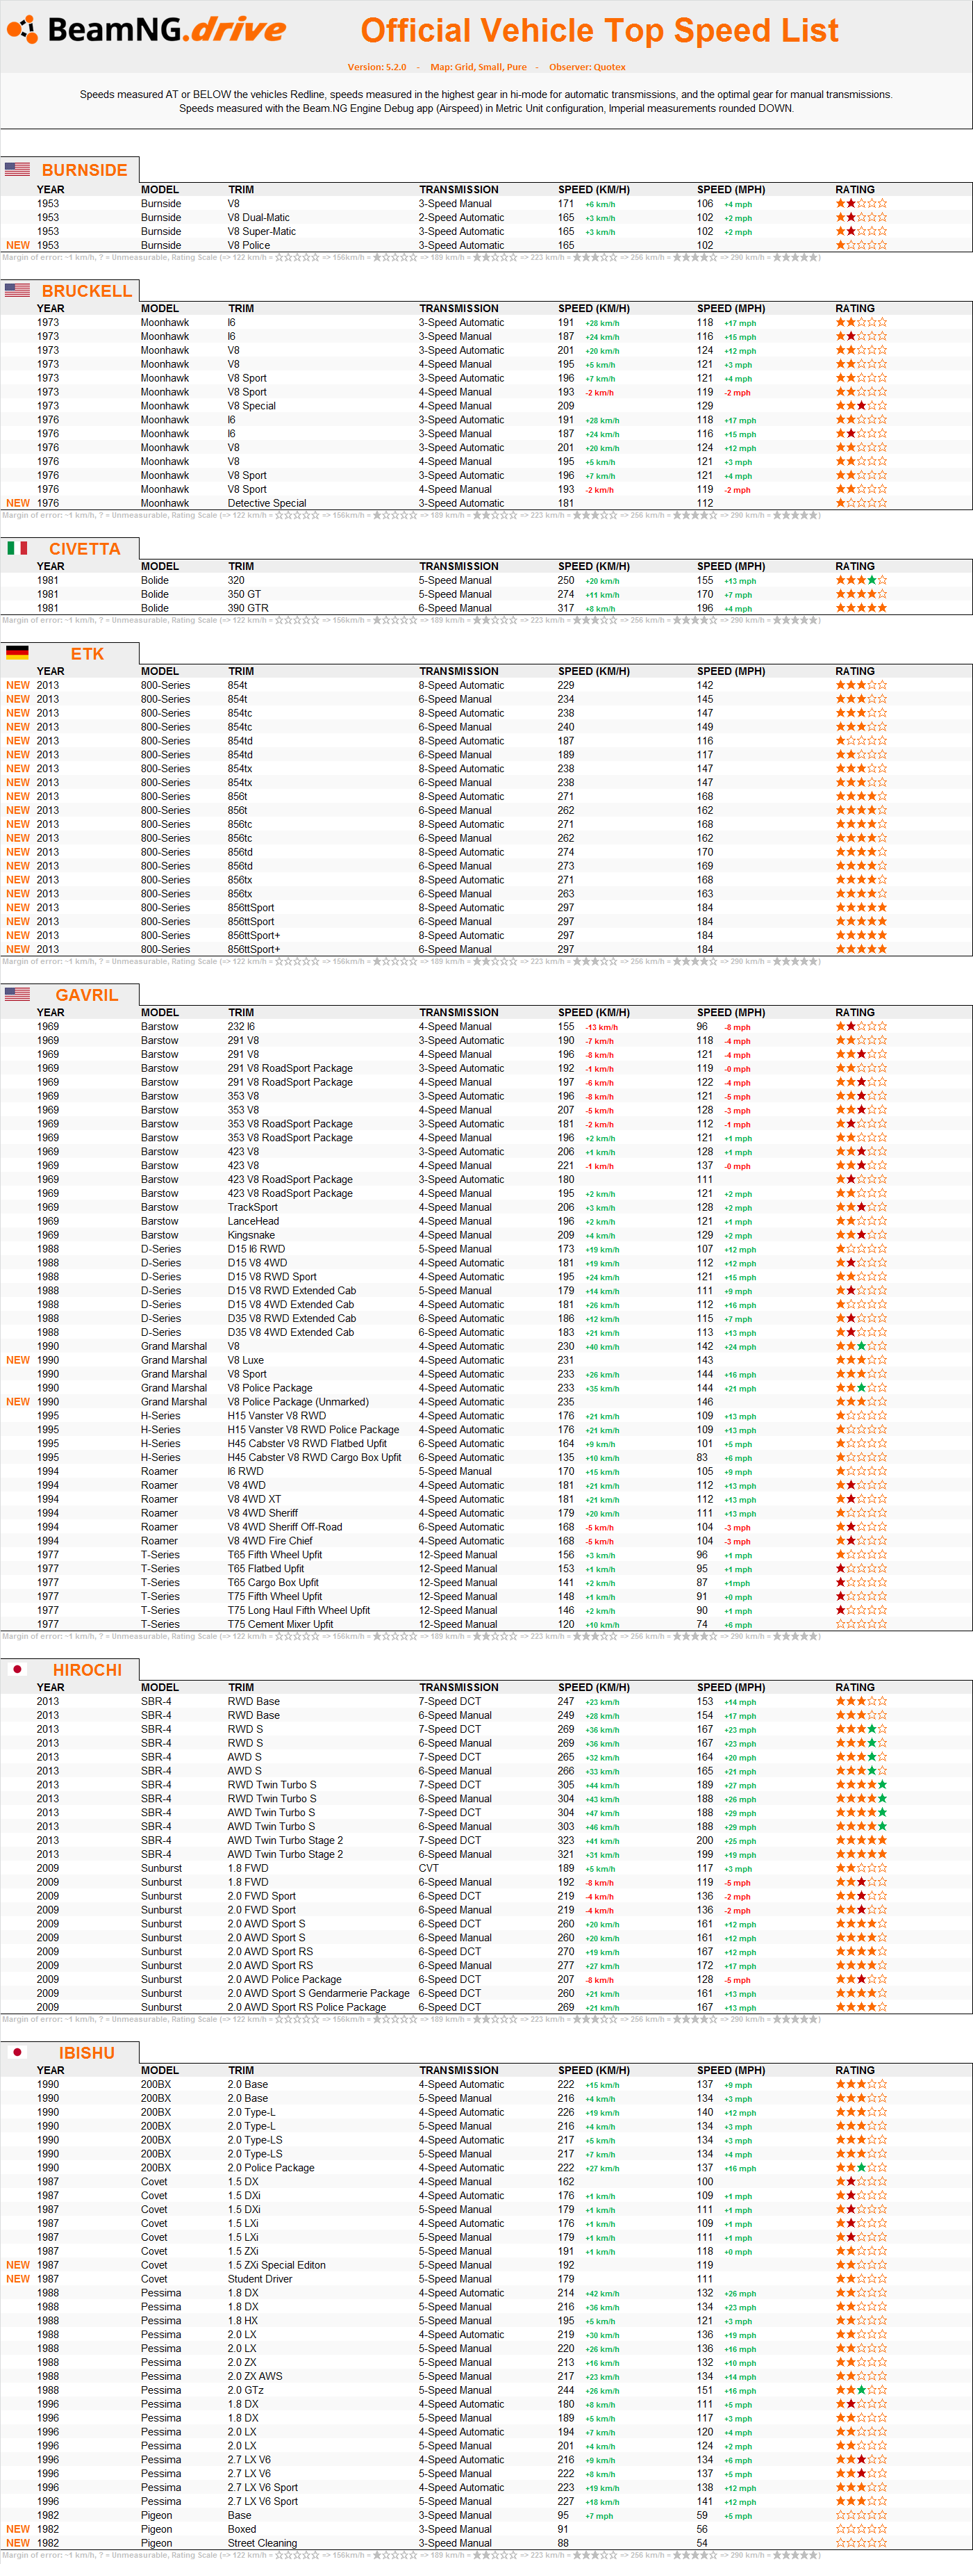Image resolution: width=973 pixels, height=2564 pixels.
Task: Click the star rating for Pigeon Street Cleaning
Action: pos(860,2542)
